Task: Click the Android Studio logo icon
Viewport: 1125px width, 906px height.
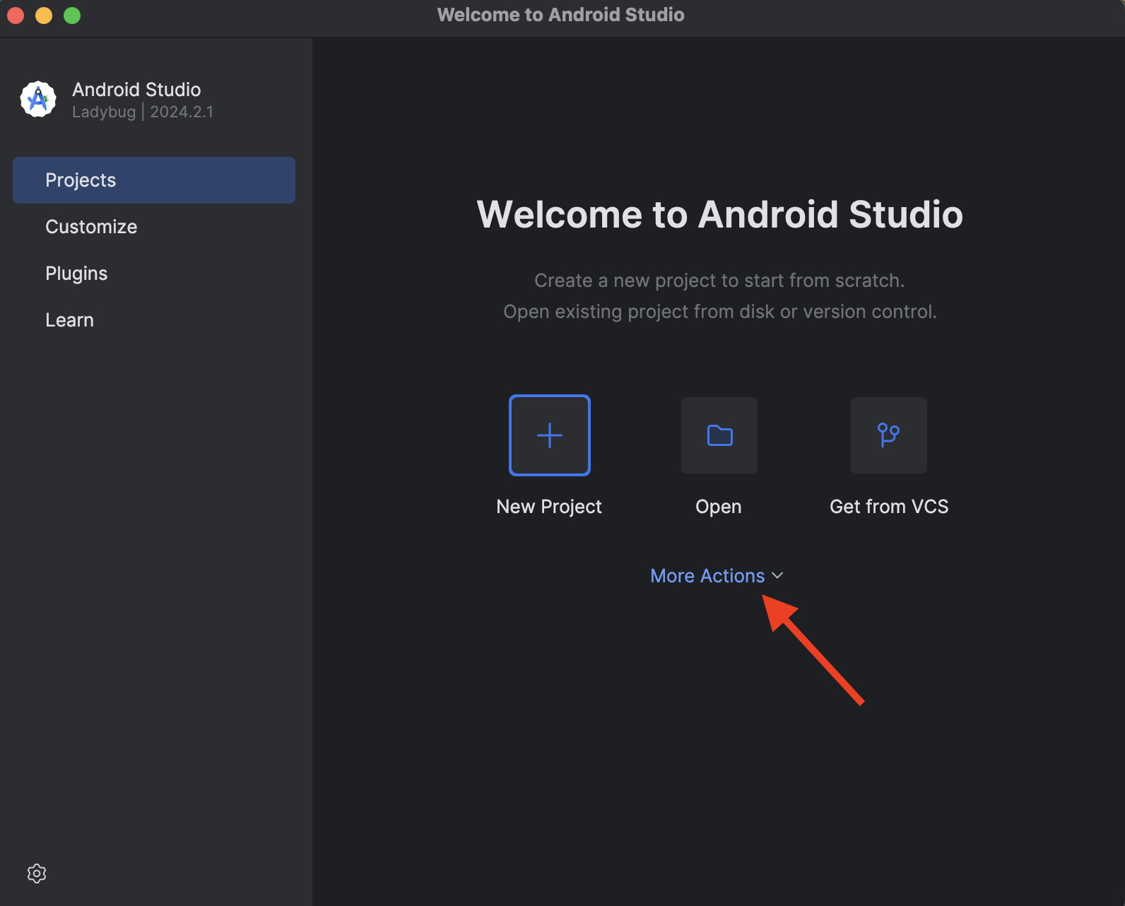Action: pos(38,100)
